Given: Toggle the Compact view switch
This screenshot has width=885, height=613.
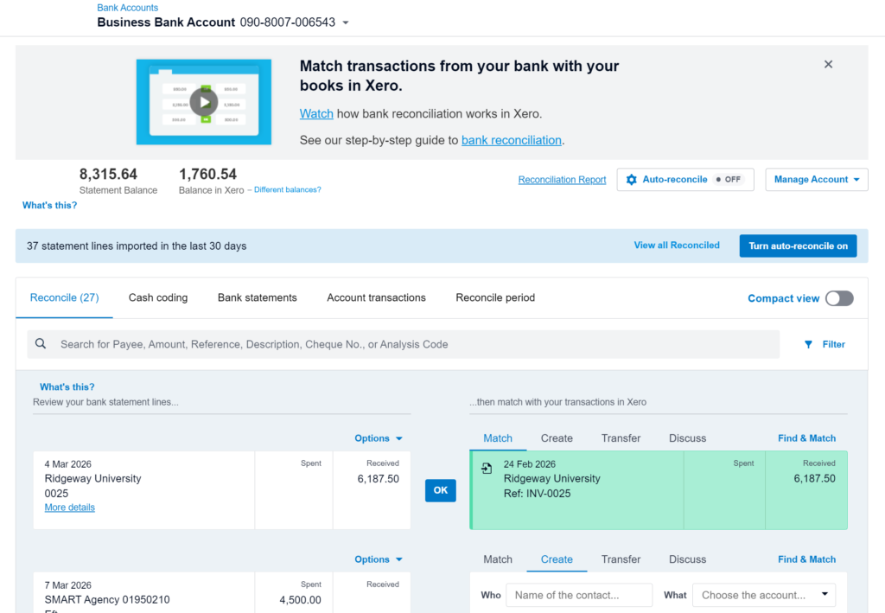Looking at the screenshot, I should click(838, 298).
